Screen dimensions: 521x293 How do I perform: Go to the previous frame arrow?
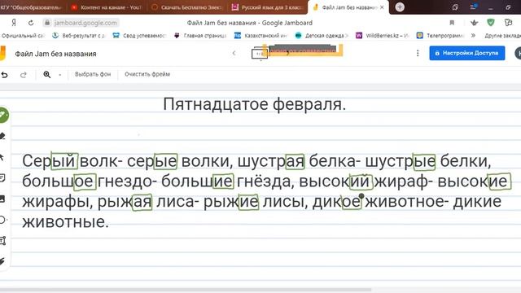coord(234,53)
